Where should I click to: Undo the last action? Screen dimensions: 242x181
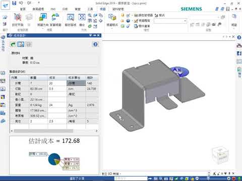(21, 3)
